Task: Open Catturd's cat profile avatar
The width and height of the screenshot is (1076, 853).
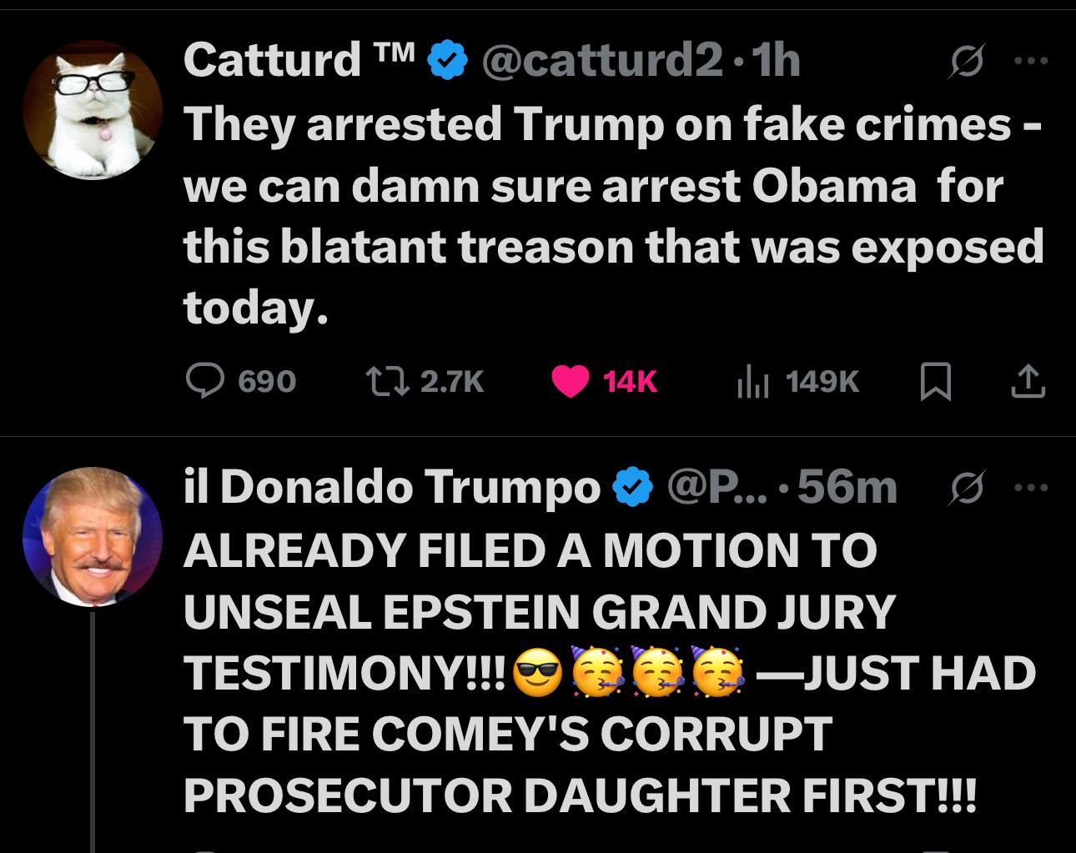Action: 92,110
